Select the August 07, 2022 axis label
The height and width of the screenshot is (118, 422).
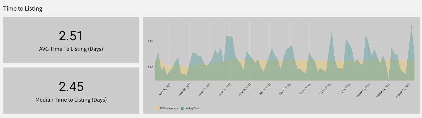click(363, 90)
